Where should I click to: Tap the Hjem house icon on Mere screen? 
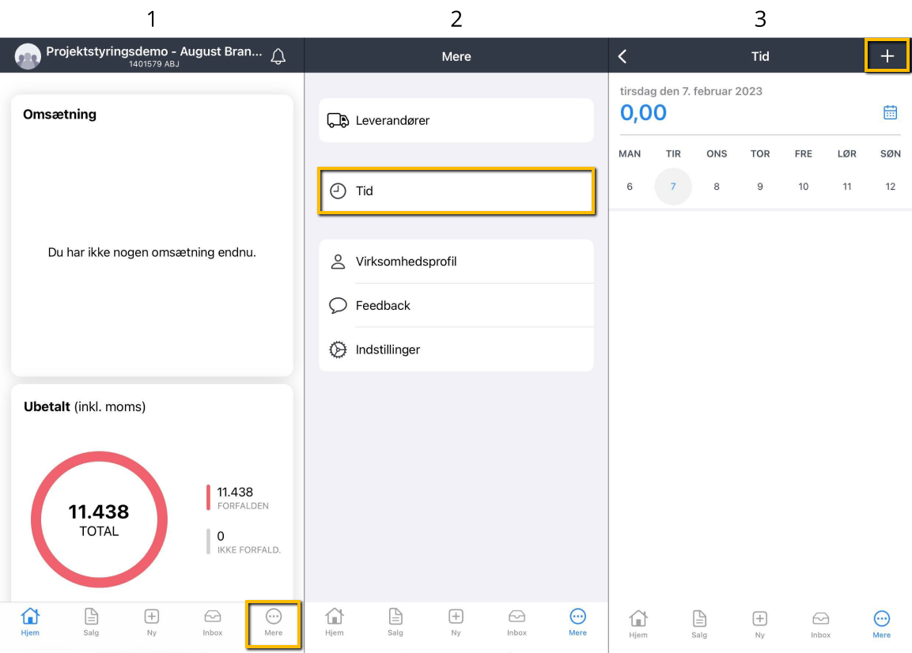(x=335, y=617)
